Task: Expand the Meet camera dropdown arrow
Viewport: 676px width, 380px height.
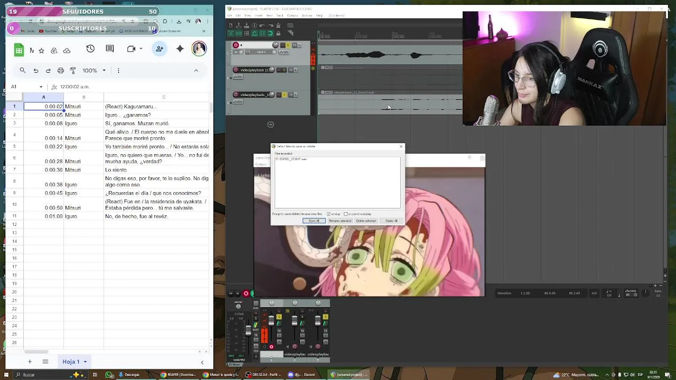Action: coord(141,49)
